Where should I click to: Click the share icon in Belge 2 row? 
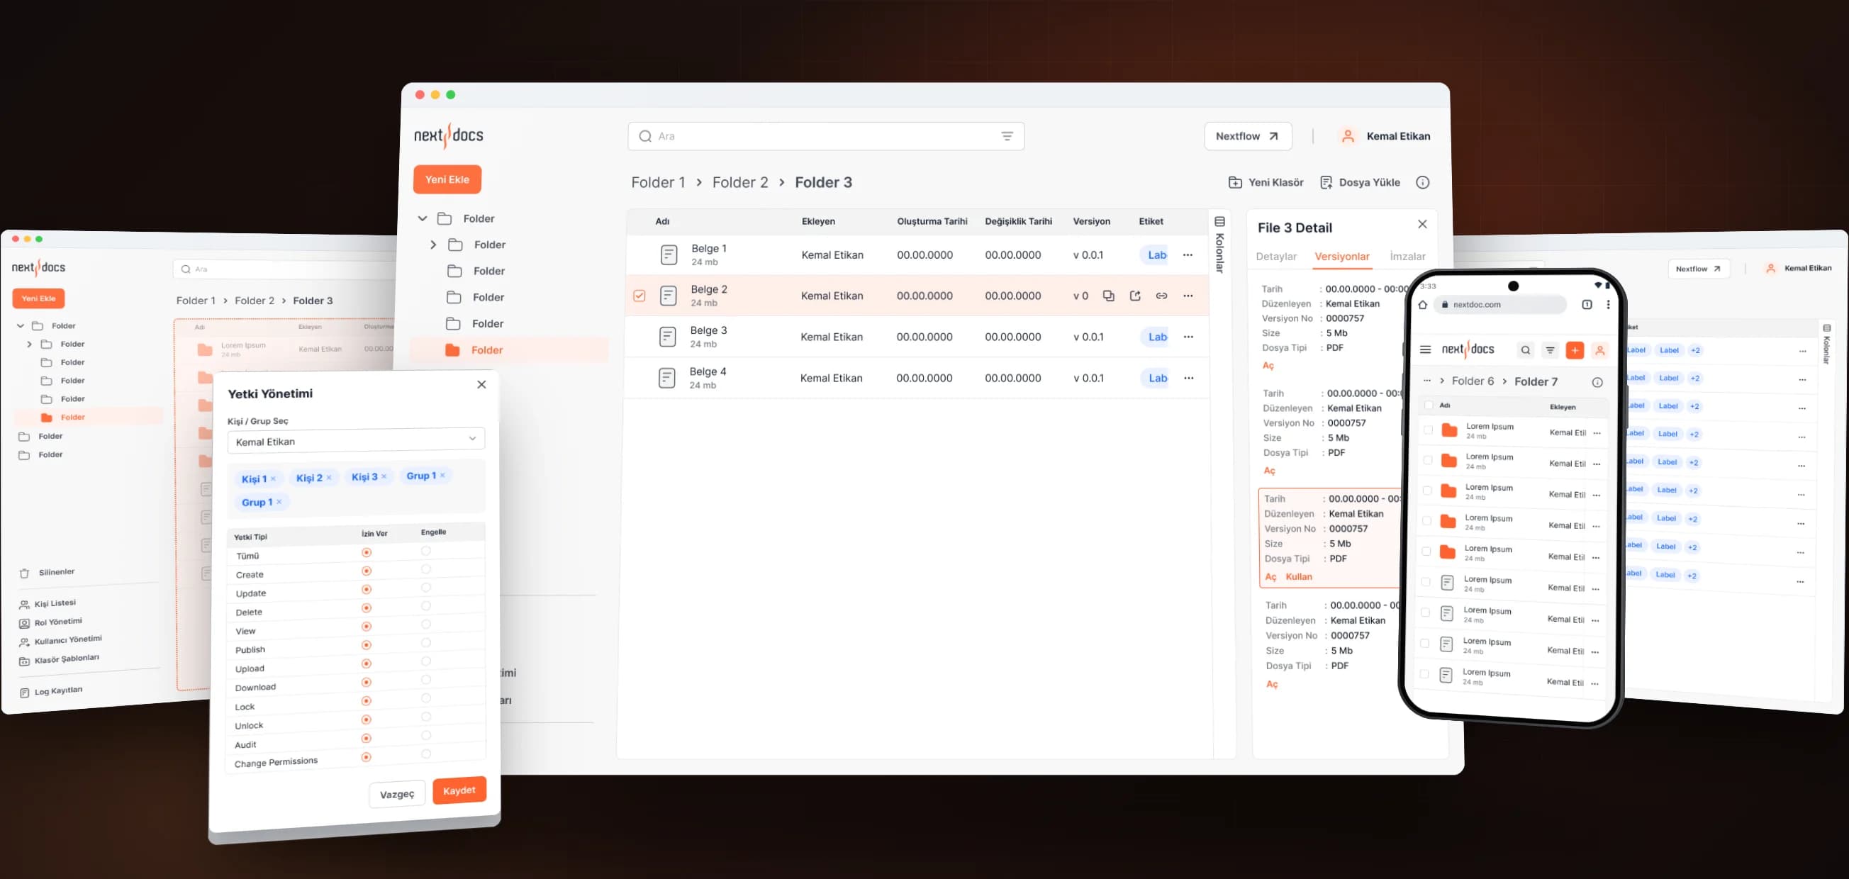(x=1135, y=296)
